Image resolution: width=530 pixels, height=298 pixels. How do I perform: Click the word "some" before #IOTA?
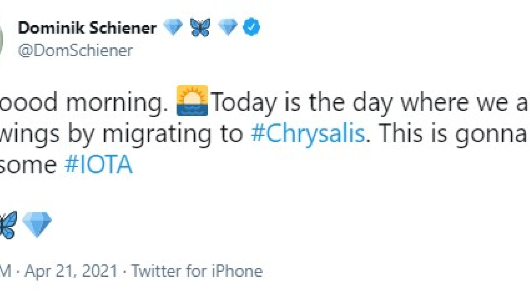28,165
